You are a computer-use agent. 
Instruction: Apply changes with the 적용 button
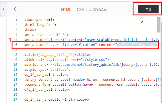148,9
